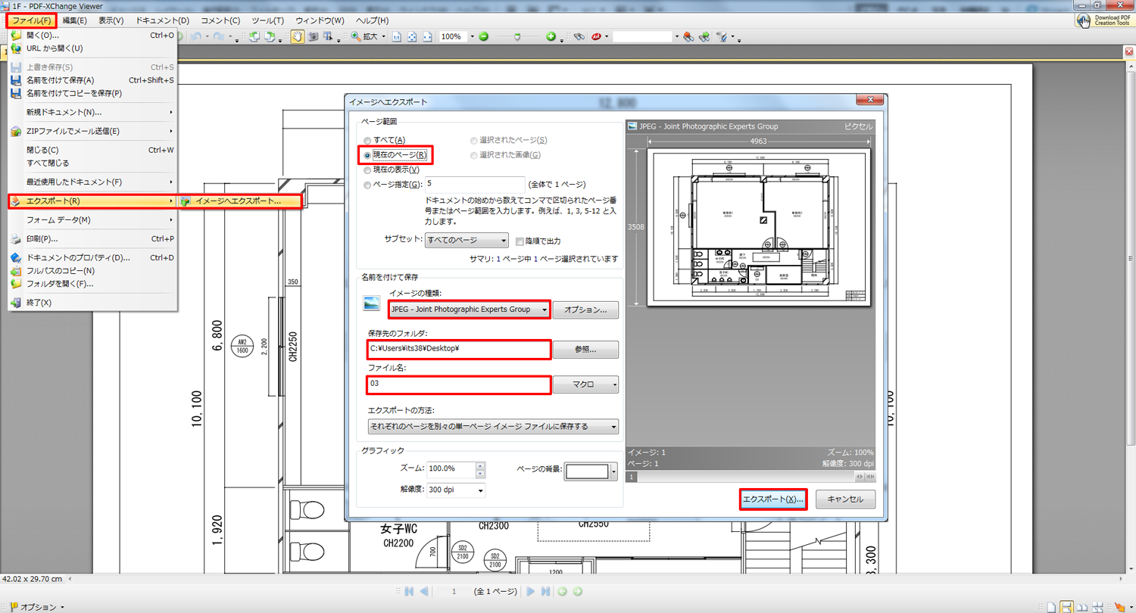Choose 名前を付けて保存(A) menu item
This screenshot has width=1136, height=613.
tap(92, 80)
